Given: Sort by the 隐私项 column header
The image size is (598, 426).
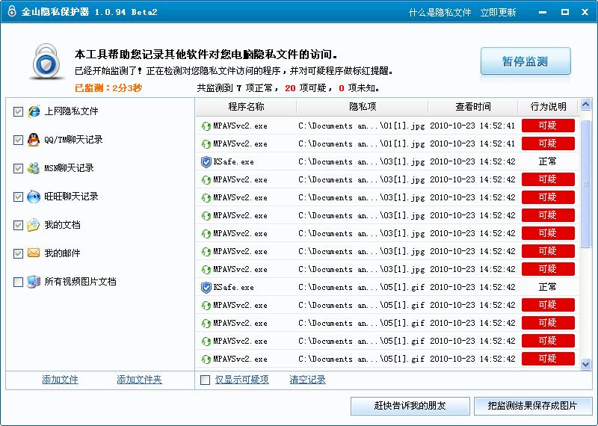Looking at the screenshot, I should 363,107.
